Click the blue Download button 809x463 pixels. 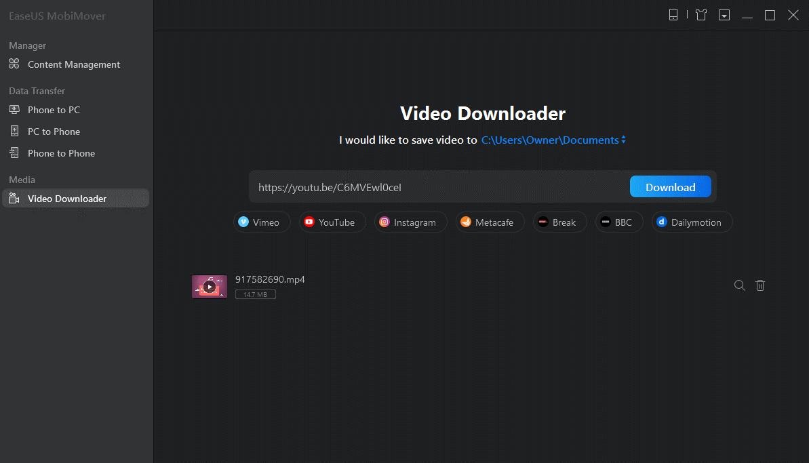click(670, 186)
